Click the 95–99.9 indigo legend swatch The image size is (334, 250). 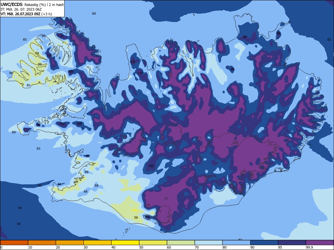(x=292, y=243)
